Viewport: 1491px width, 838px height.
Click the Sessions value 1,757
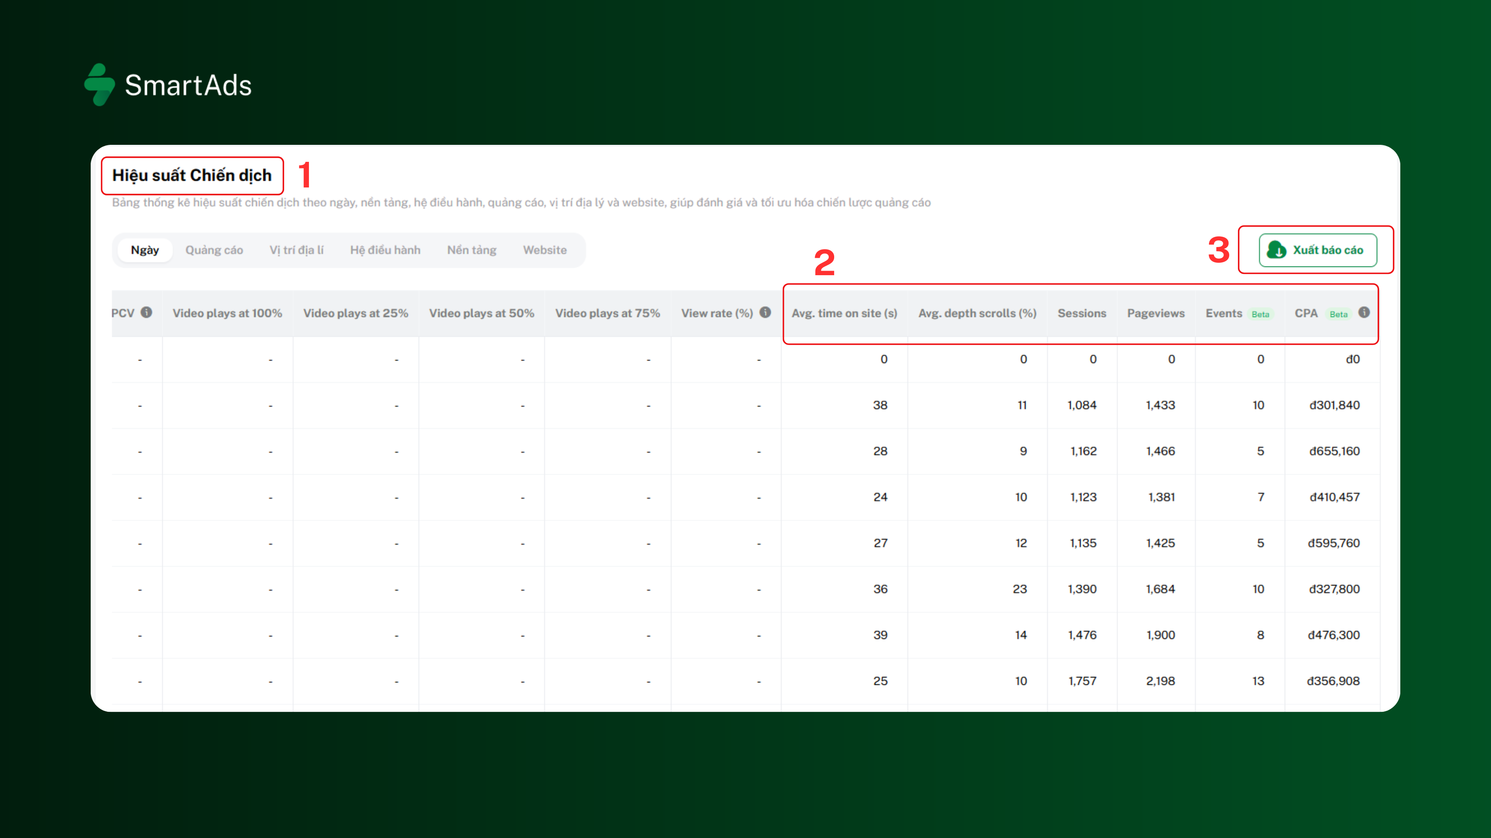pos(1082,681)
